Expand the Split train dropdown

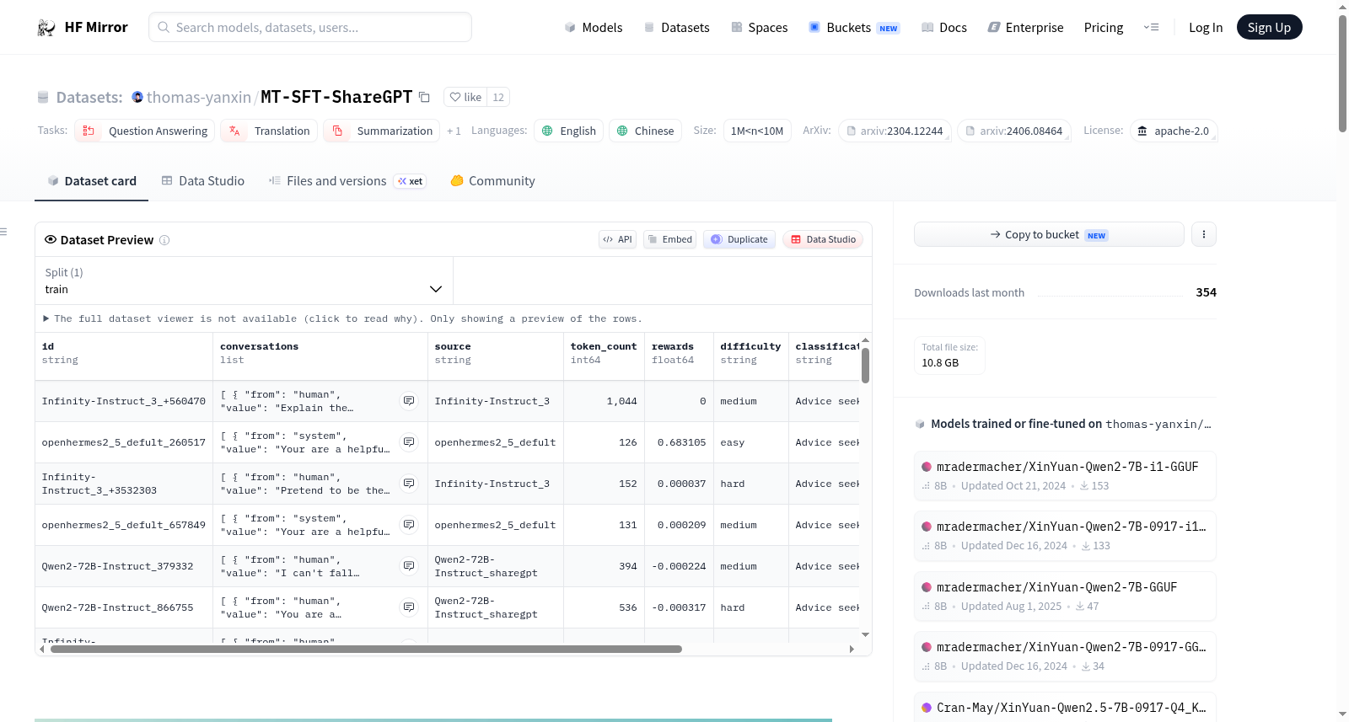click(x=244, y=281)
